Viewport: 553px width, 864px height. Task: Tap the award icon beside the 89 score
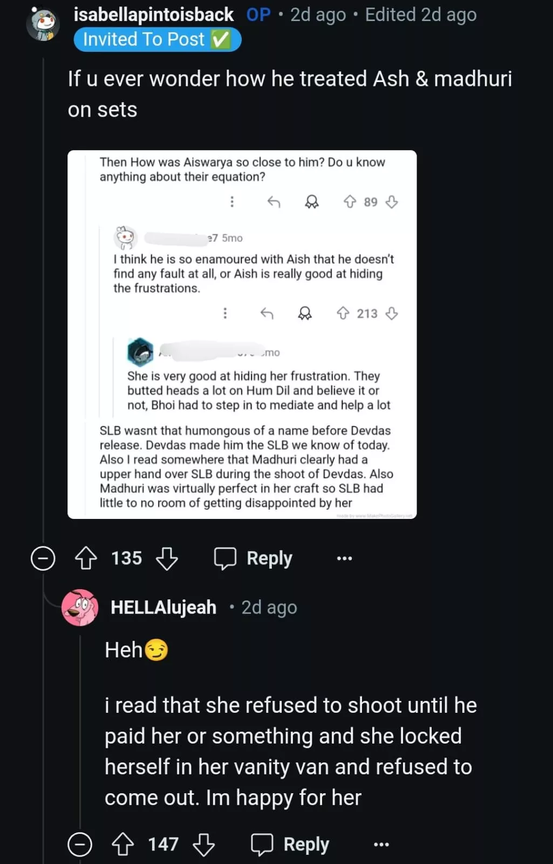[x=312, y=202]
